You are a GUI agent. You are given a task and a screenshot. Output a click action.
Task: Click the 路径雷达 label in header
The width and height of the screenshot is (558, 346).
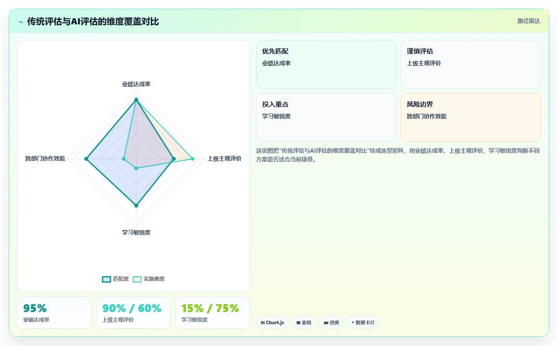coord(528,21)
